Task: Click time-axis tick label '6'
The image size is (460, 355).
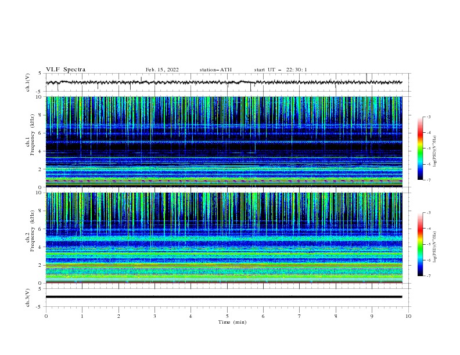Action: (x=263, y=316)
